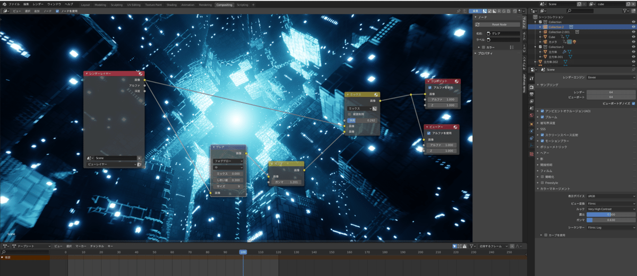
Task: Click the Viewer node header icon
Action: (x=456, y=127)
